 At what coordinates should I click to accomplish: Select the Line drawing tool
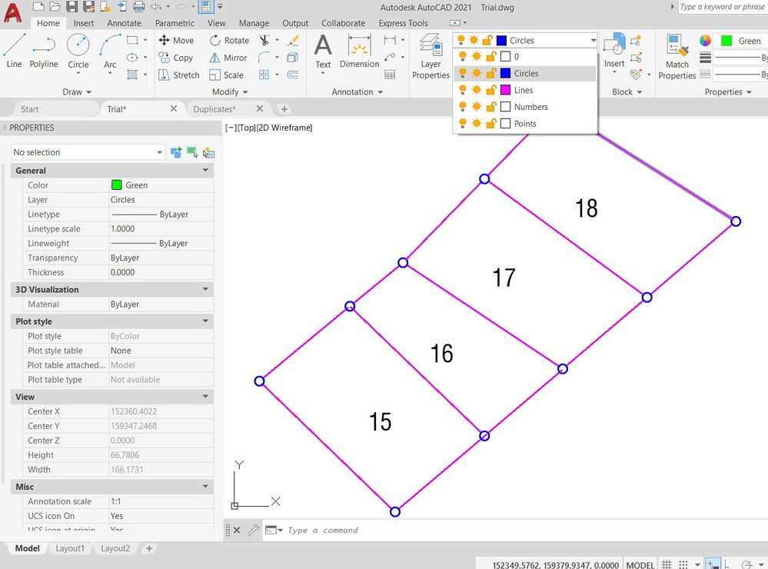pyautogui.click(x=14, y=51)
